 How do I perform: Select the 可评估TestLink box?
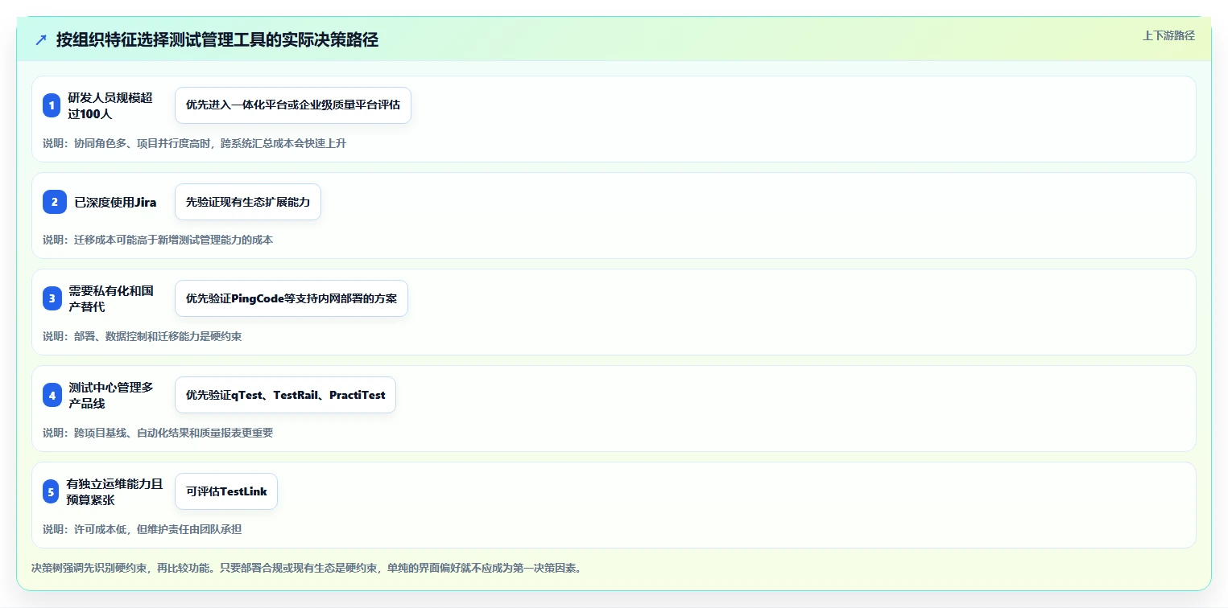pos(226,491)
